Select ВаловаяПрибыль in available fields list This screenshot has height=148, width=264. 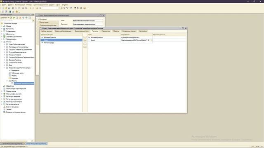(61, 37)
